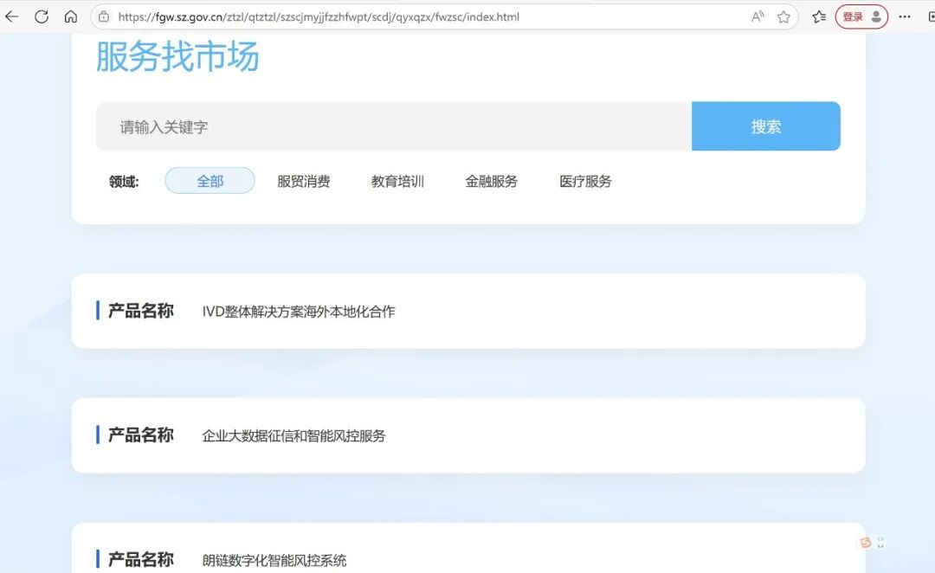Select the 教育培训 filter

(397, 181)
